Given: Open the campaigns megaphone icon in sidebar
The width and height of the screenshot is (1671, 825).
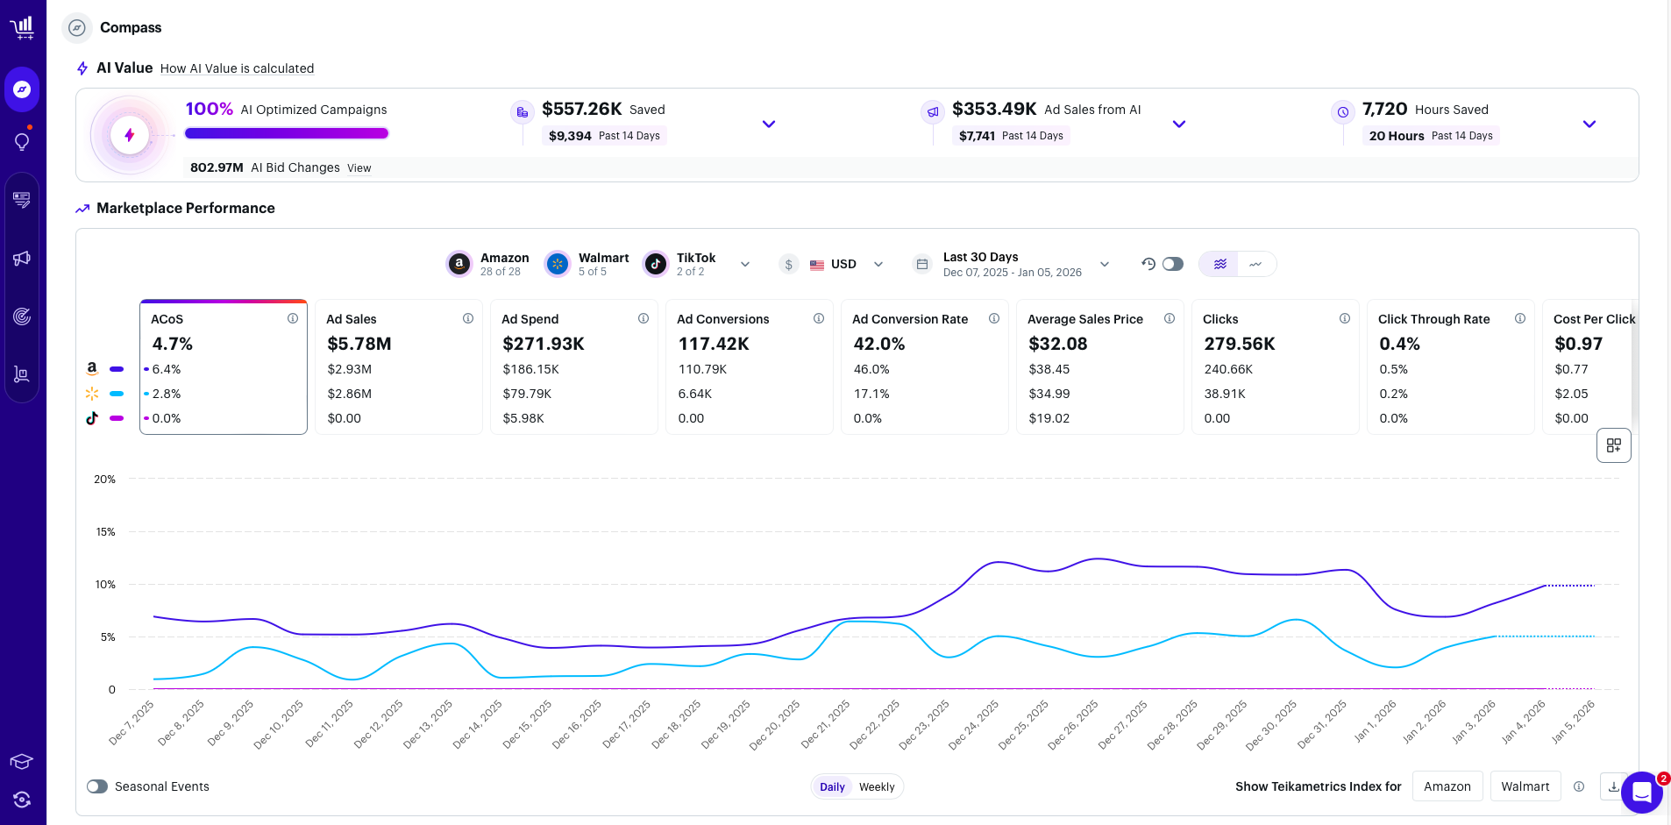Looking at the screenshot, I should tap(22, 258).
